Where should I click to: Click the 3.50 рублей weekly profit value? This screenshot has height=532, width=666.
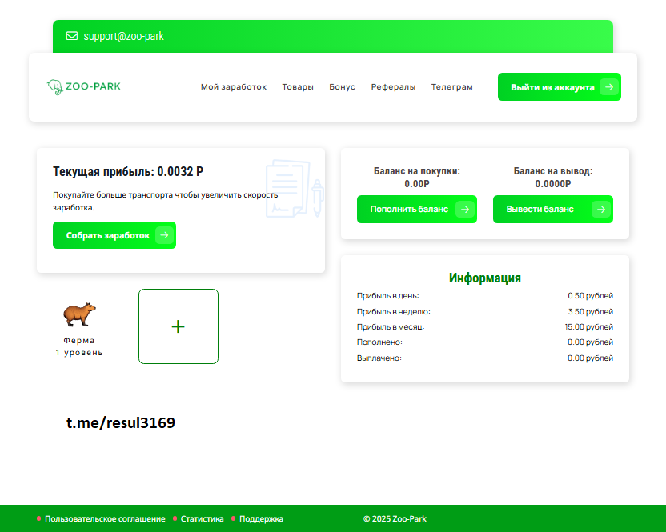[591, 312]
